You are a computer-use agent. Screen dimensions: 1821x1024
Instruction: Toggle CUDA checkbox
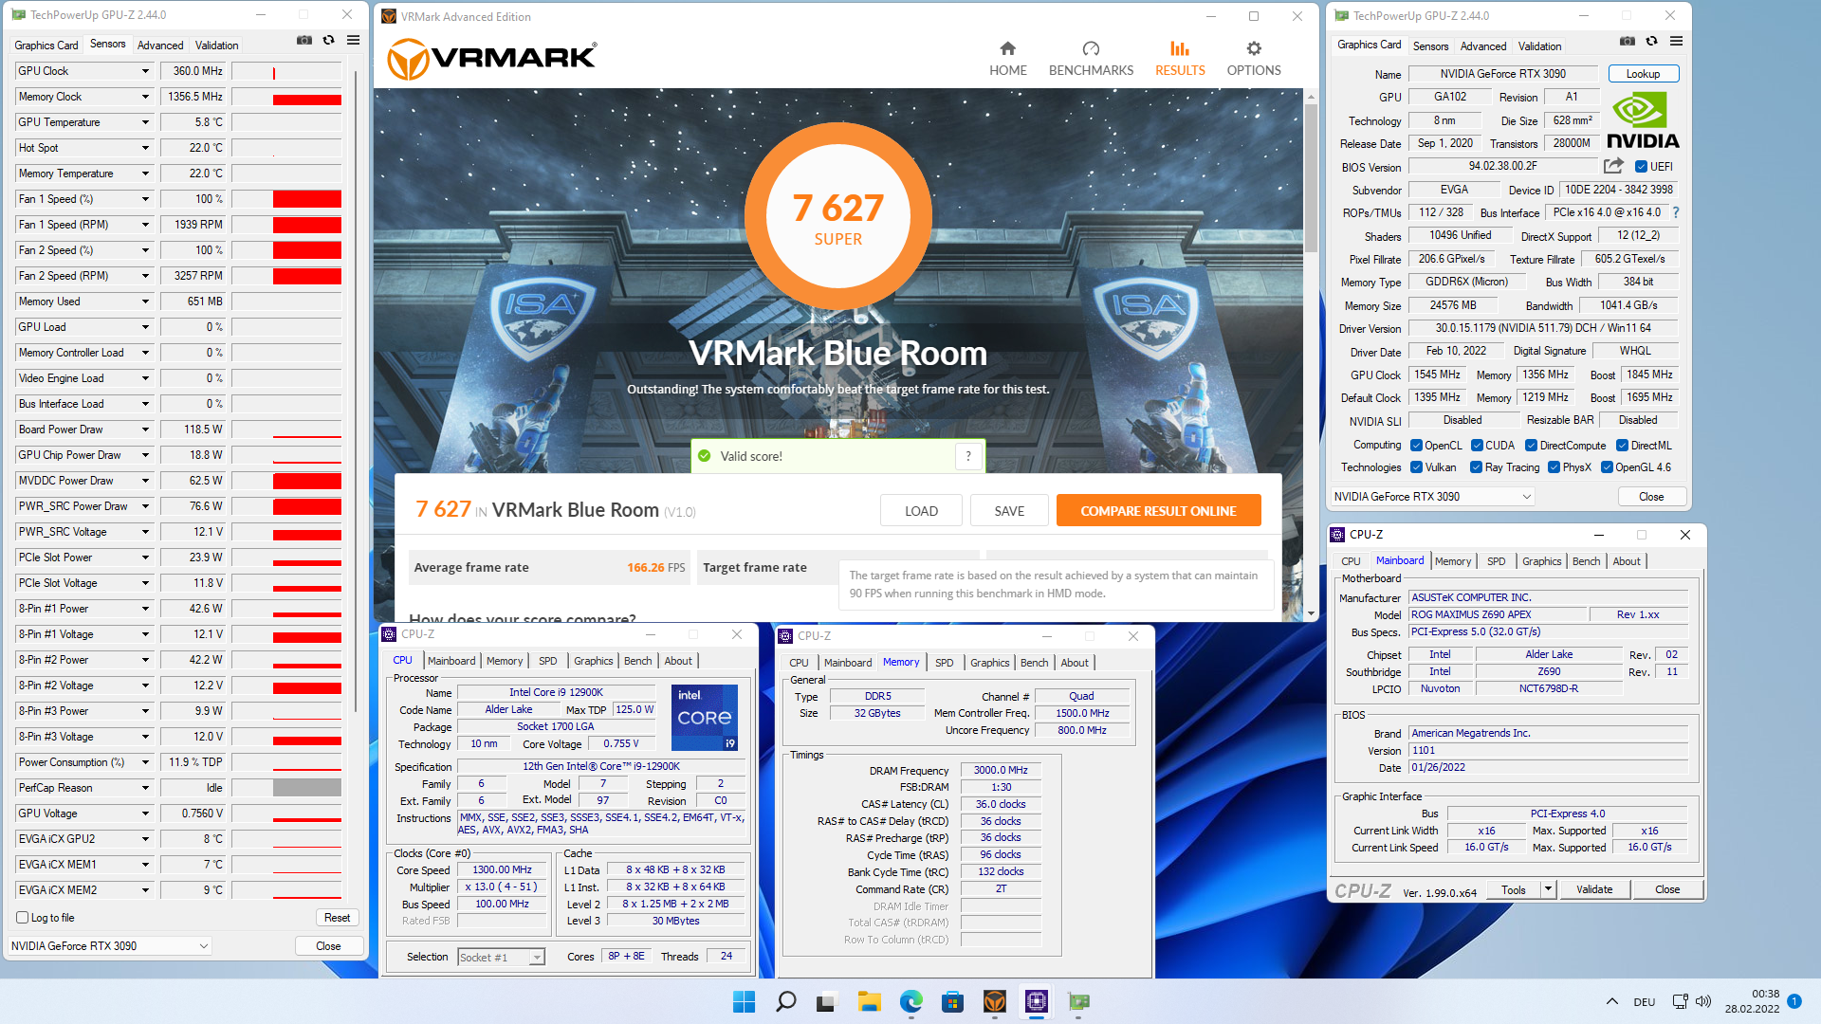tap(1477, 446)
